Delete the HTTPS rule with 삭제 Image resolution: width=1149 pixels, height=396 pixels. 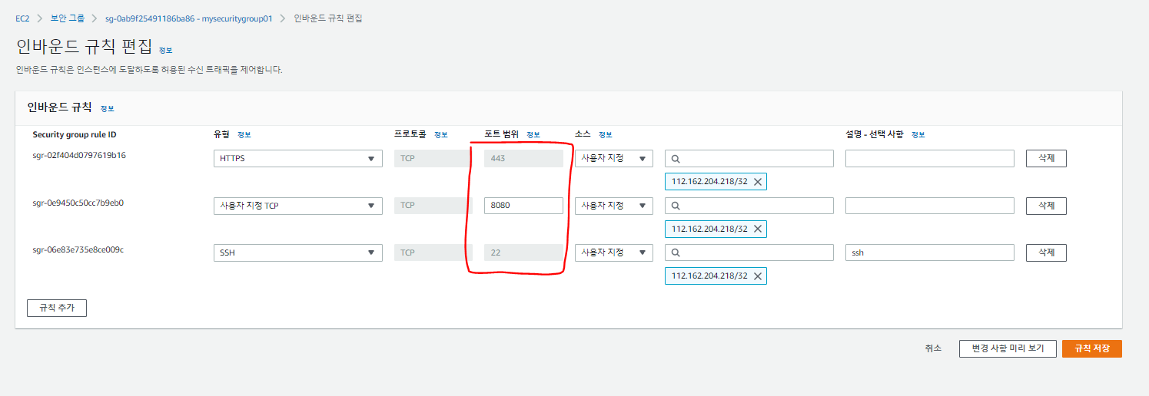[1047, 159]
